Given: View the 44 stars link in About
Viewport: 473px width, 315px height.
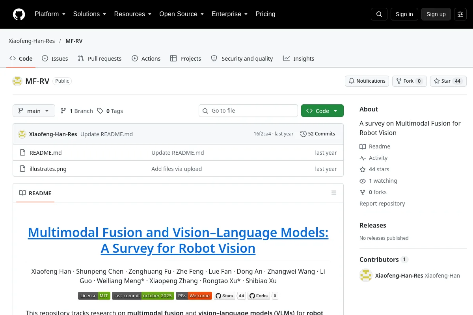Looking at the screenshot, I should click(x=374, y=169).
